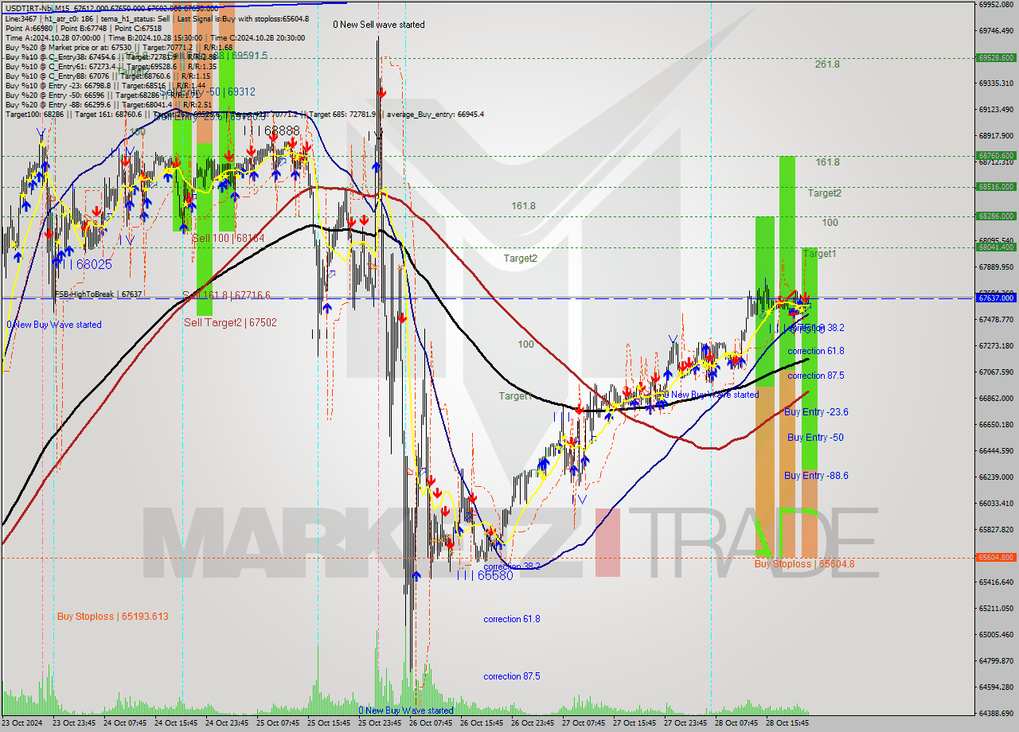
Task: Click the blue '| | | 68025' wave label
Action: [84, 263]
